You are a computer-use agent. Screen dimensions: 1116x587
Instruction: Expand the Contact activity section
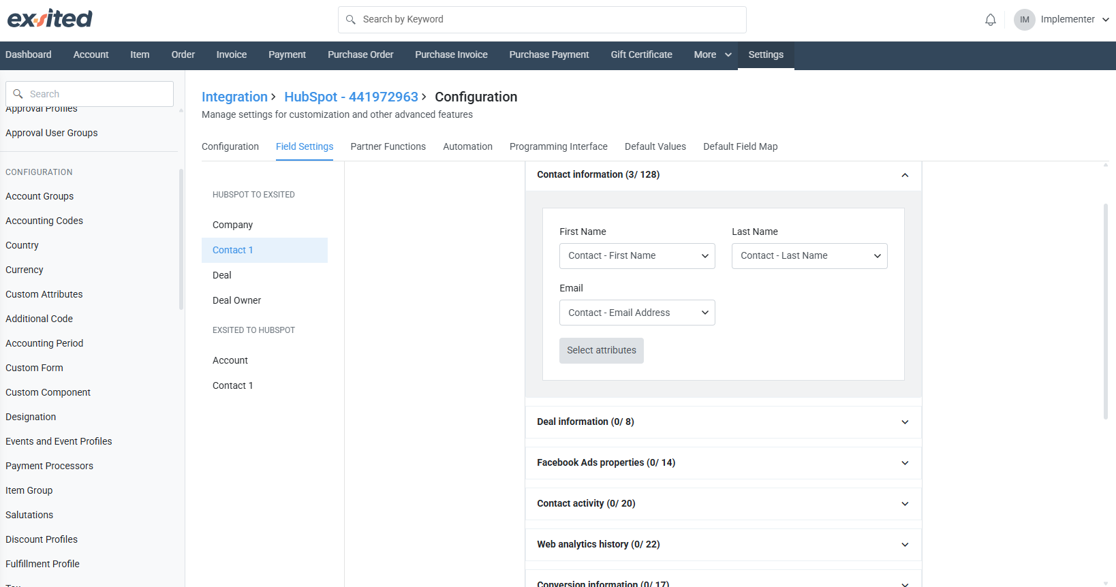point(723,503)
